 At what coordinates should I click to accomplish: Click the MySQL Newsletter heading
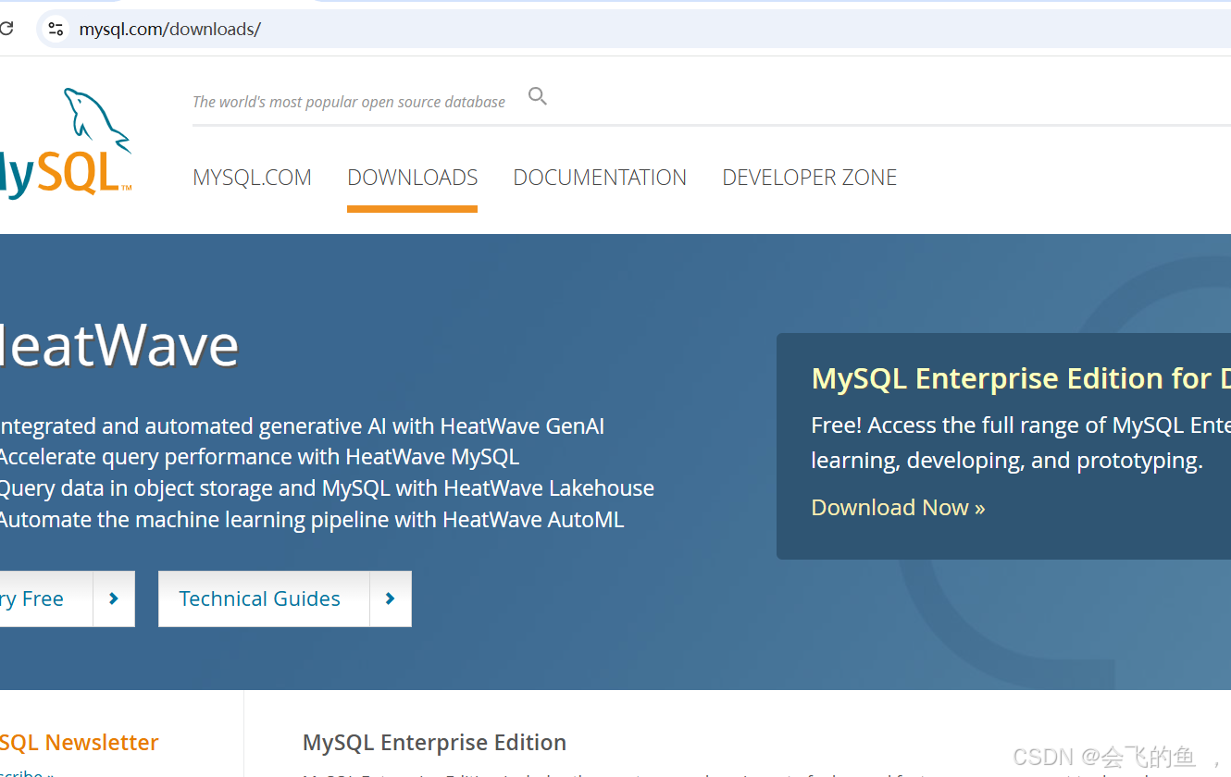[80, 742]
